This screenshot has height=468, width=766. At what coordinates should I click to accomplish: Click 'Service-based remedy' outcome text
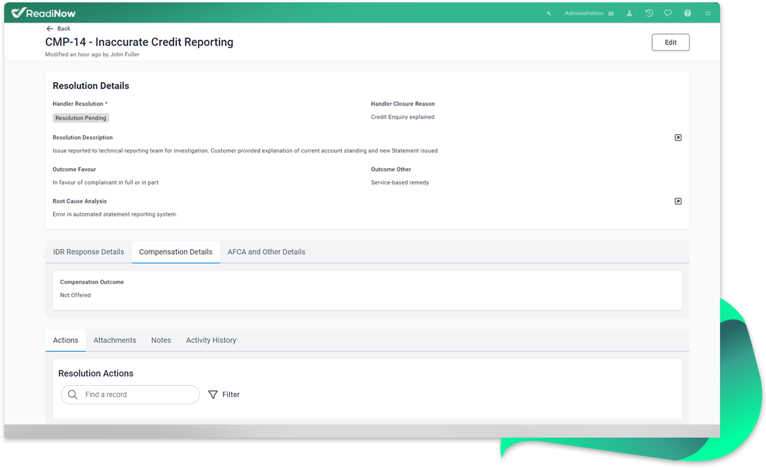[400, 183]
